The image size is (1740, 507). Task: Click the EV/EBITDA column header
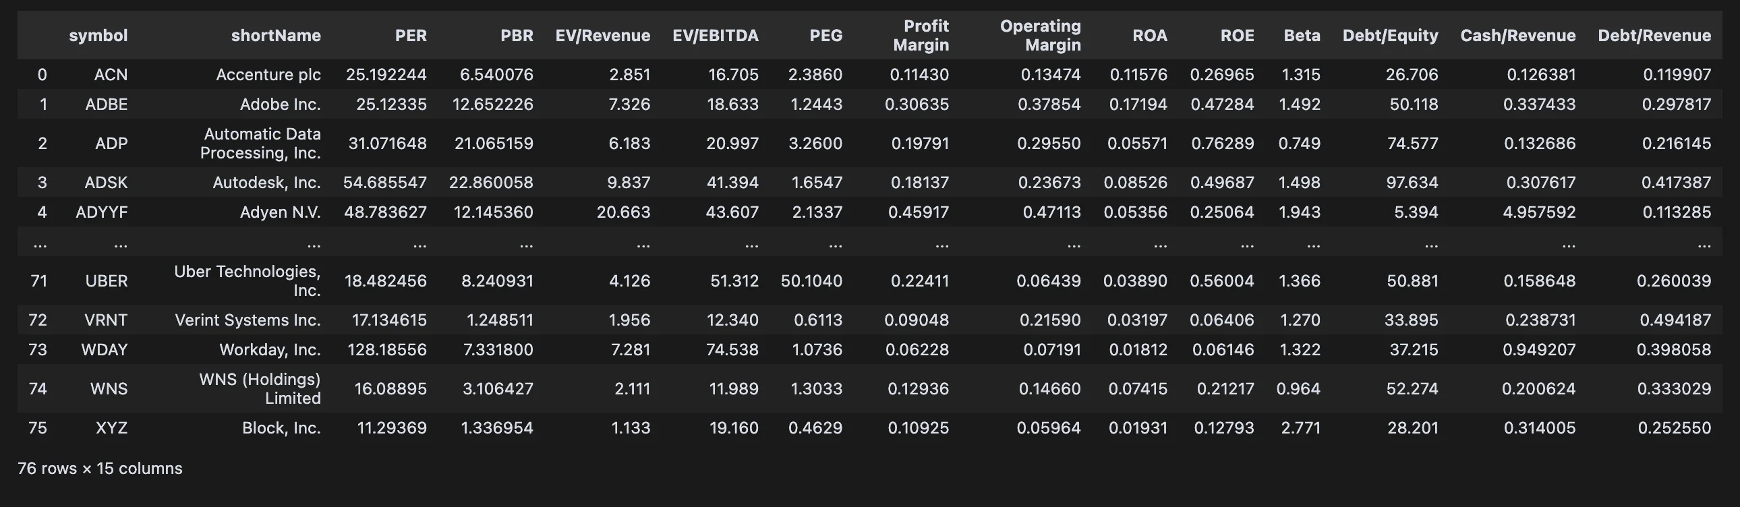[716, 36]
